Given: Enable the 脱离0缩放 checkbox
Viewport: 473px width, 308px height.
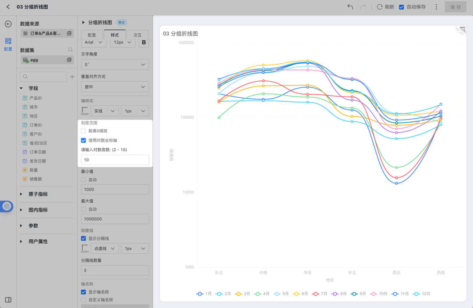Looking at the screenshot, I should (x=83, y=130).
